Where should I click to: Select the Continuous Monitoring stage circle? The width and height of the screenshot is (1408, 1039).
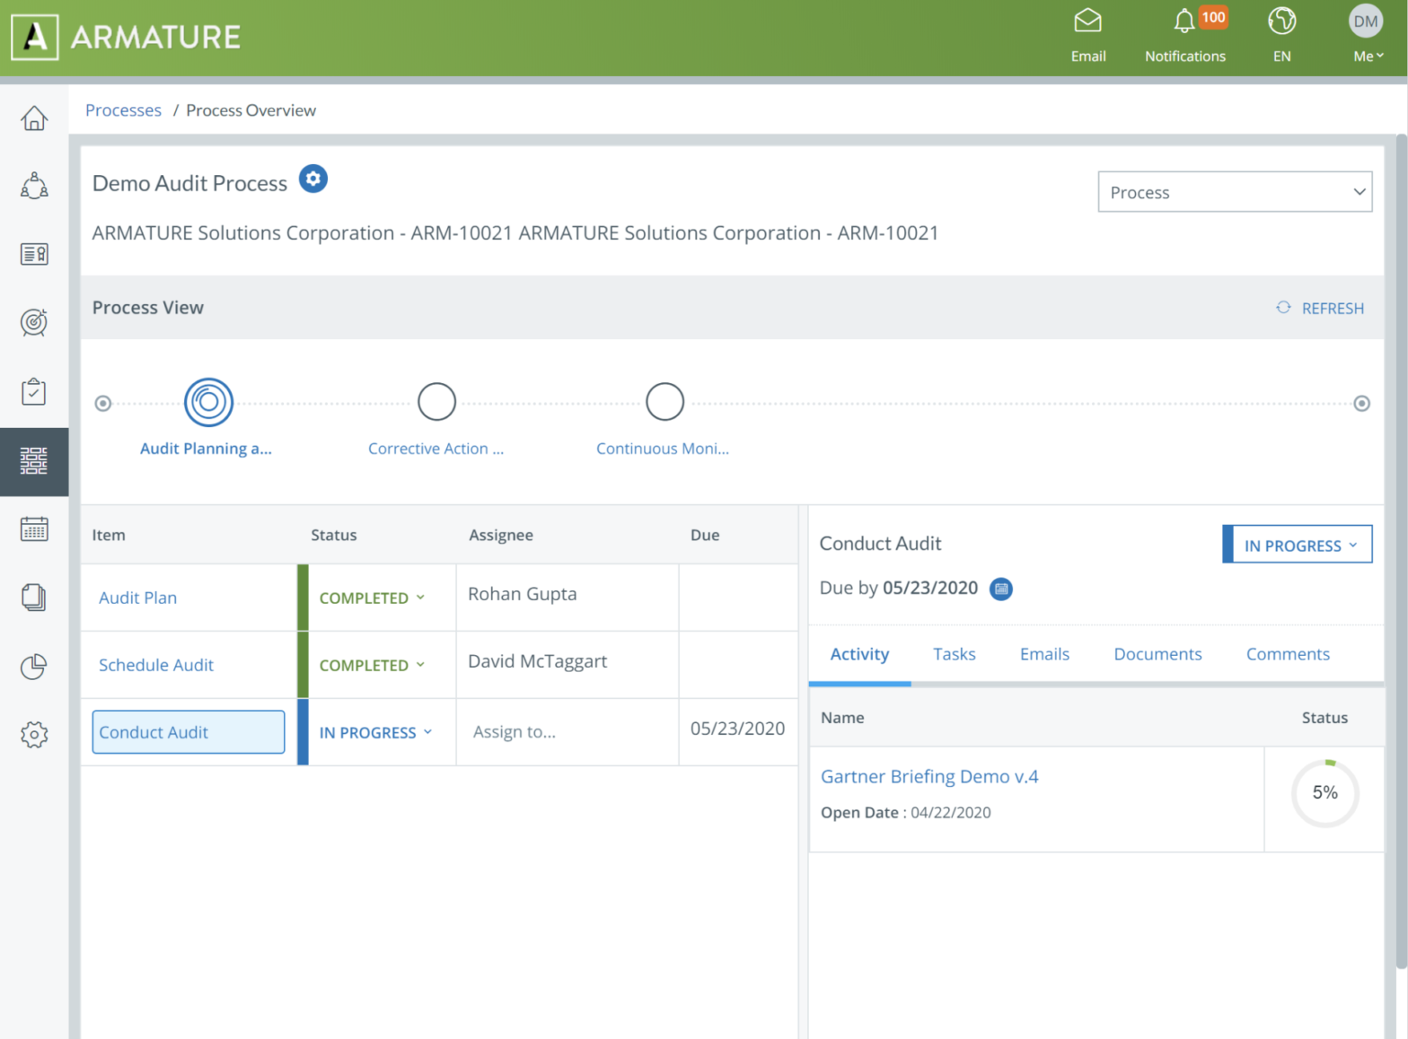[664, 402]
